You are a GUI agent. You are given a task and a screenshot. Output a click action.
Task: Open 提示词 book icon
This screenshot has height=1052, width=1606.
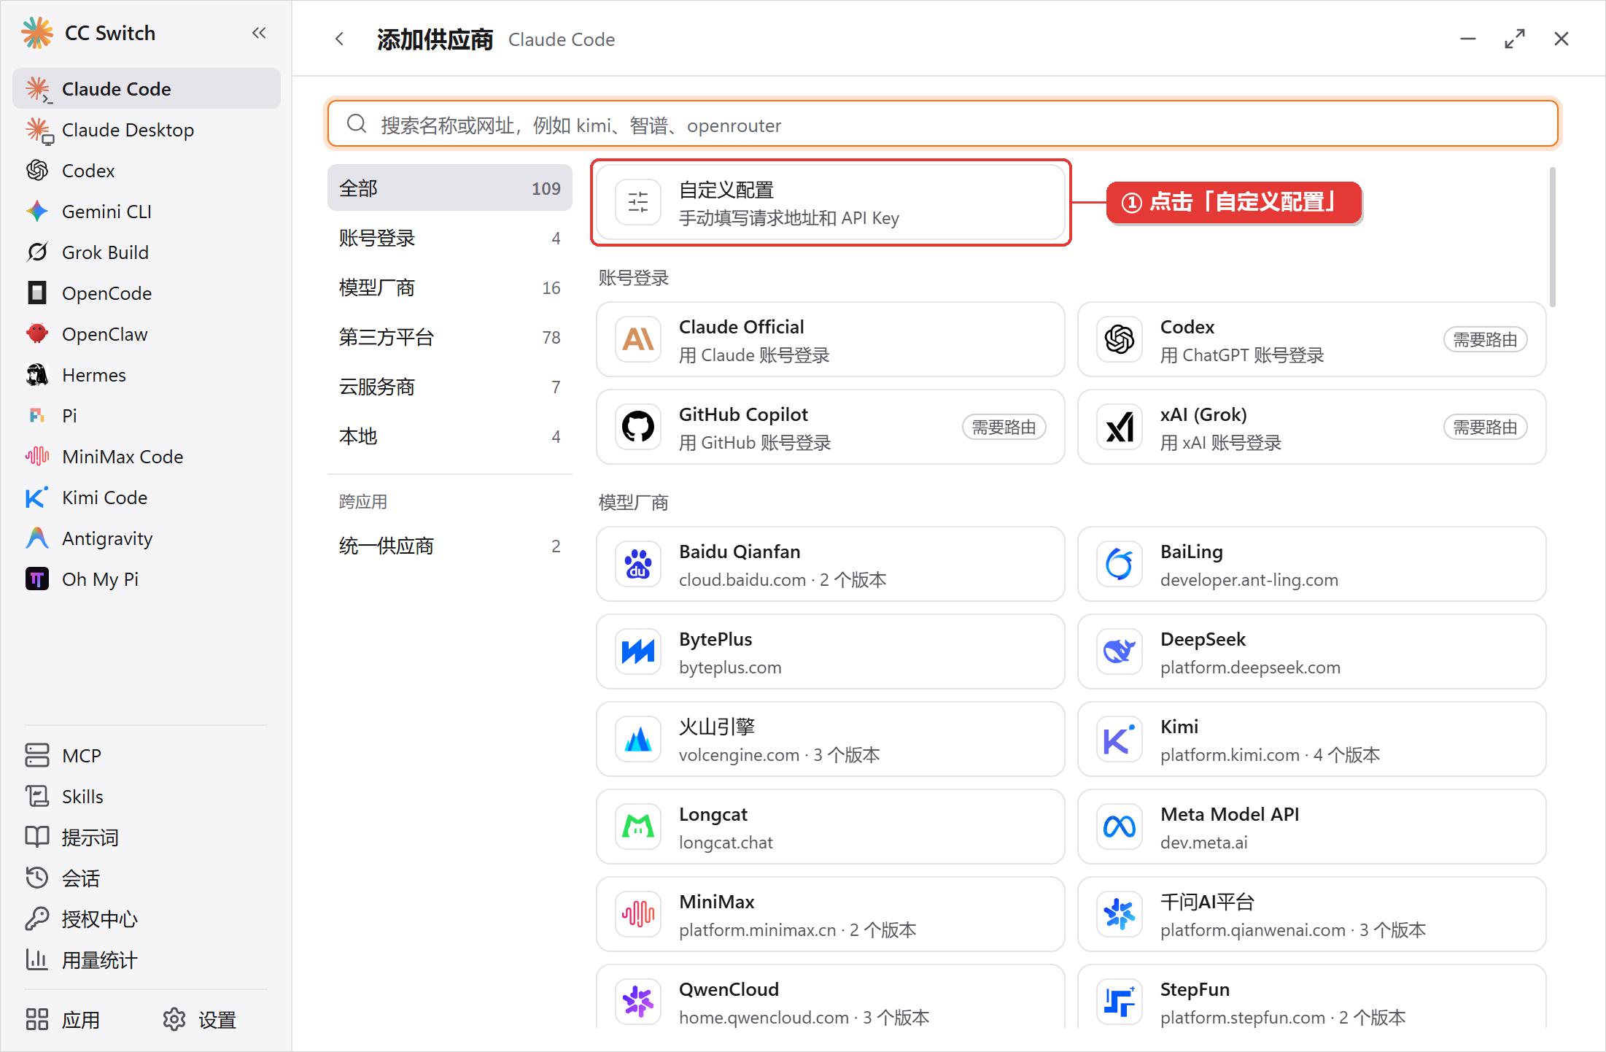(x=37, y=838)
